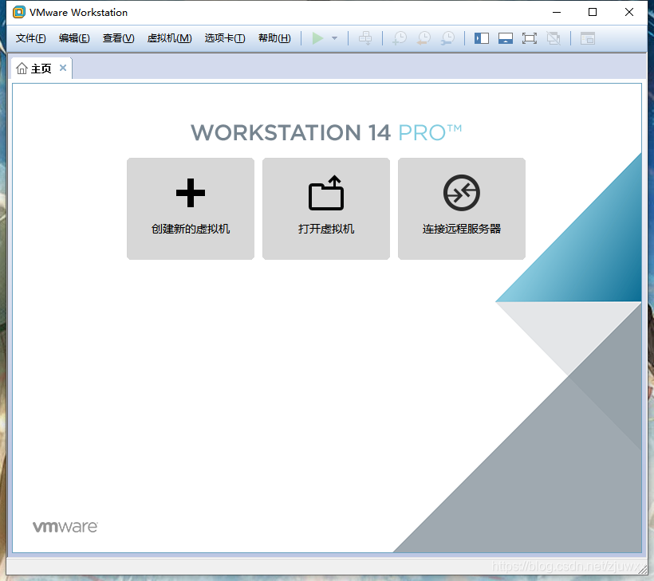Open the 选项卡(T) menu
Viewport: 654px width, 581px height.
pyautogui.click(x=225, y=38)
